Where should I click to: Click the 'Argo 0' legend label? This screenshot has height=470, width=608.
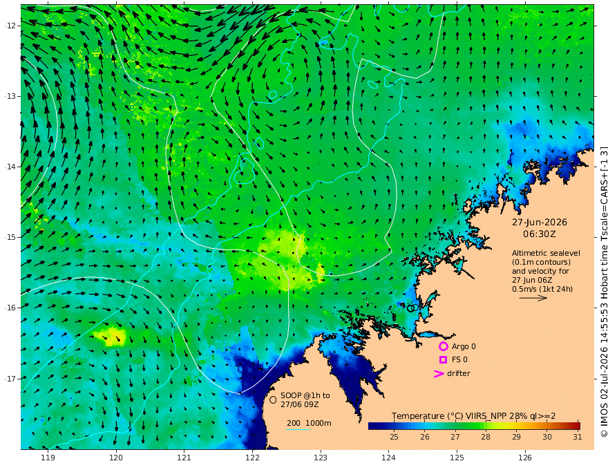coord(464,346)
